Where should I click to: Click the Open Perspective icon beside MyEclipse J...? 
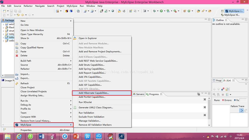point(222,11)
